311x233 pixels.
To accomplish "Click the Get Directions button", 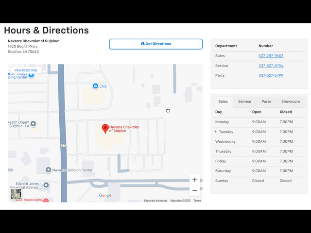I will (155, 44).
